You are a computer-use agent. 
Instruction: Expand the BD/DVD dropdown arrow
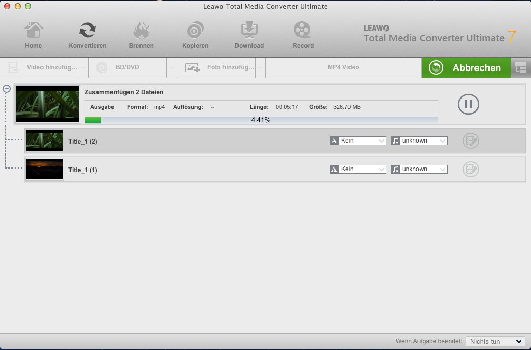pyautogui.click(x=172, y=67)
